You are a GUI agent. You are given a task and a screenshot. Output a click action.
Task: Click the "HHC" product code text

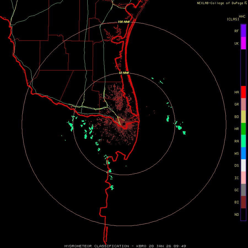point(242,17)
